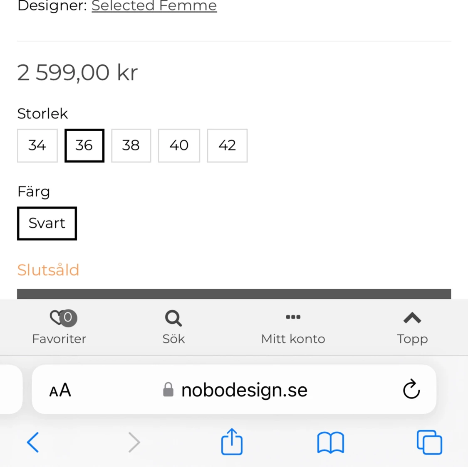Screen dimensions: 468x467
Task: Open Safari bookmarks with the book icon
Action: click(330, 442)
